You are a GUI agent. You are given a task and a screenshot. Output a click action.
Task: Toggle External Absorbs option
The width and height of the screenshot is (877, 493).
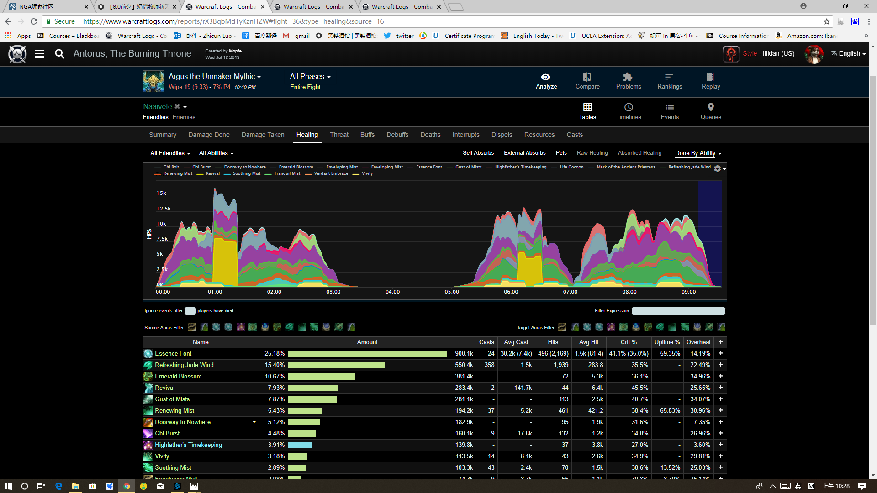(x=525, y=153)
